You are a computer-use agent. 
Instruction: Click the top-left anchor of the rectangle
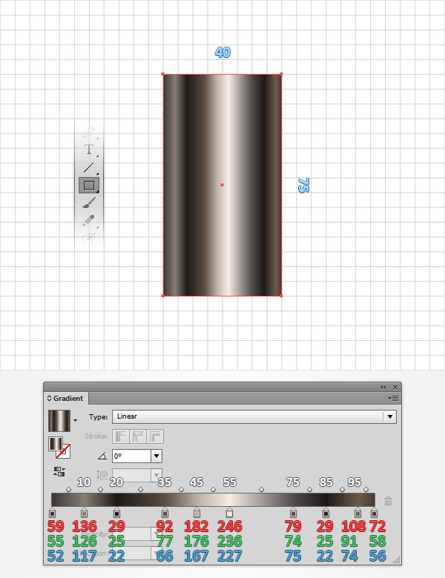[x=163, y=74]
